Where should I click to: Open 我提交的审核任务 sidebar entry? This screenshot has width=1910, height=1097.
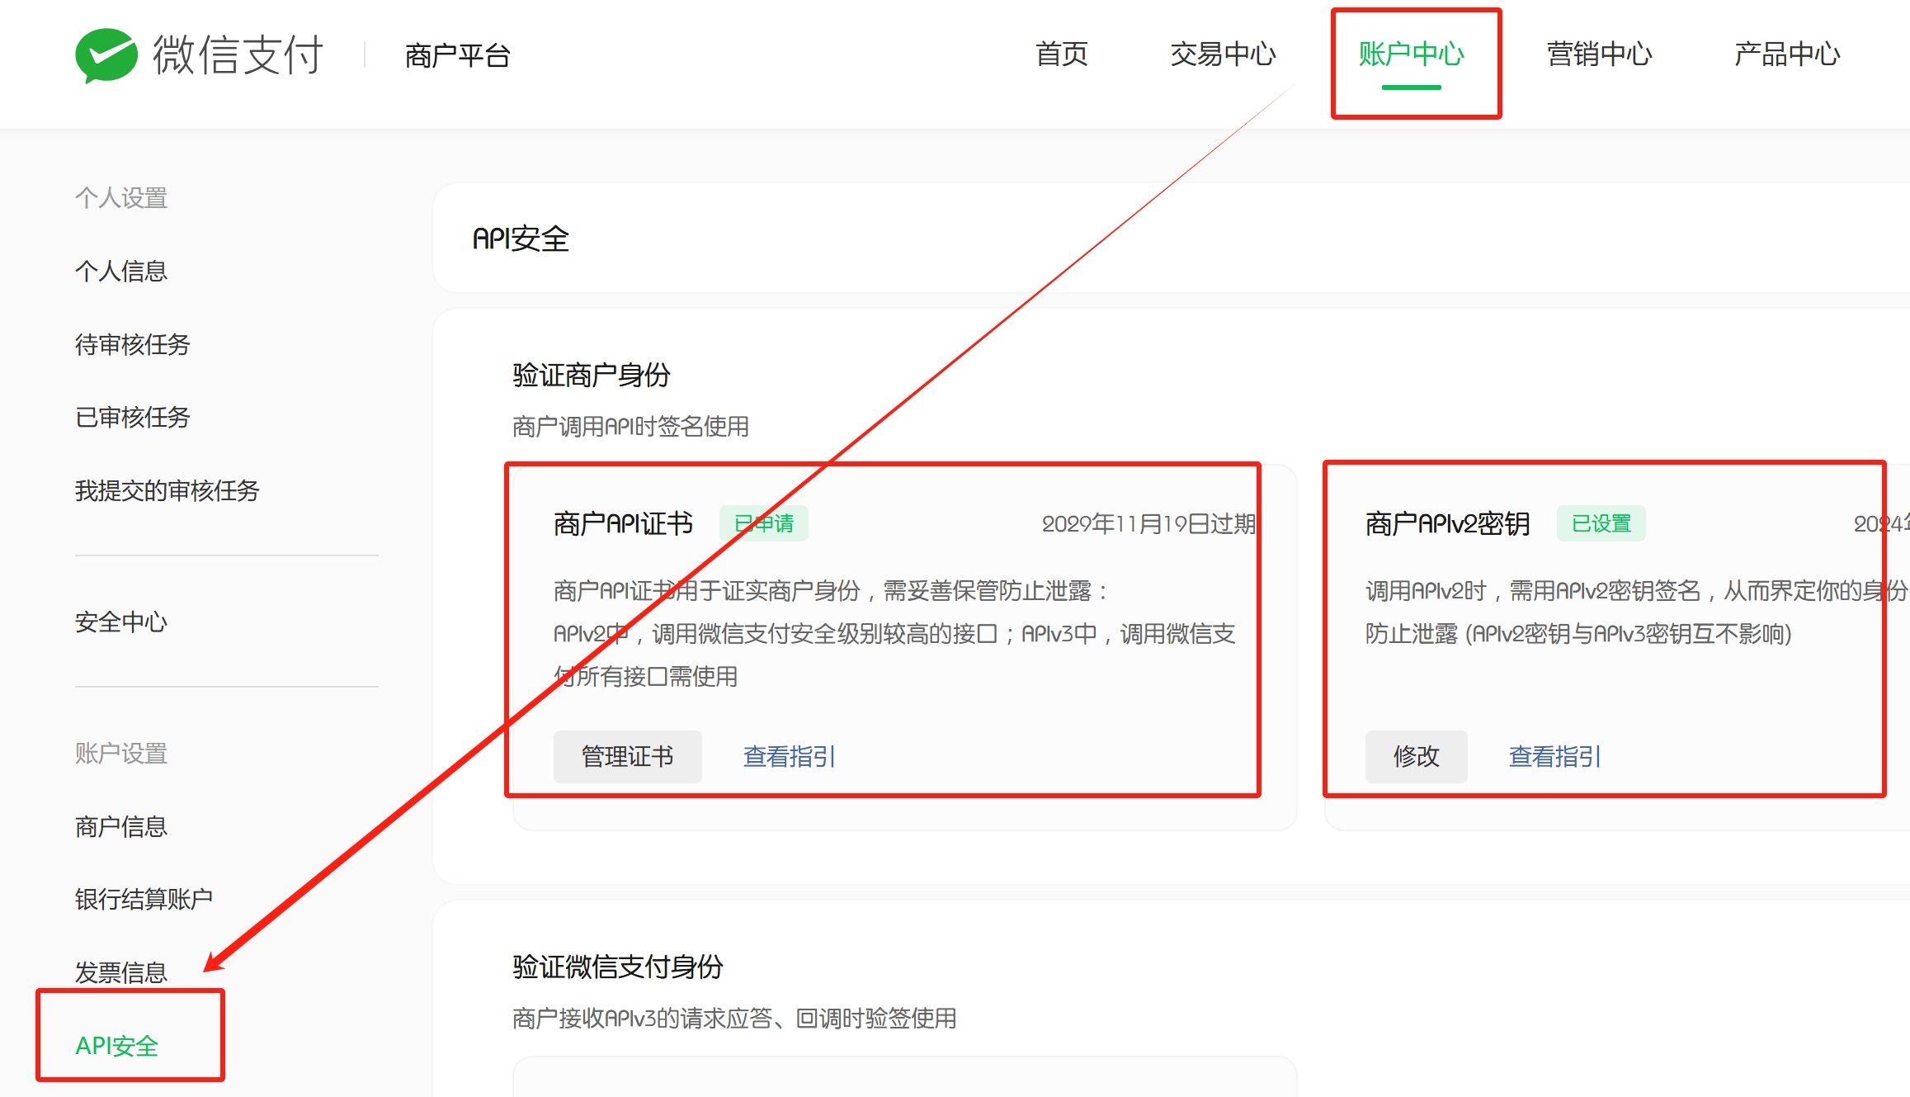[167, 490]
